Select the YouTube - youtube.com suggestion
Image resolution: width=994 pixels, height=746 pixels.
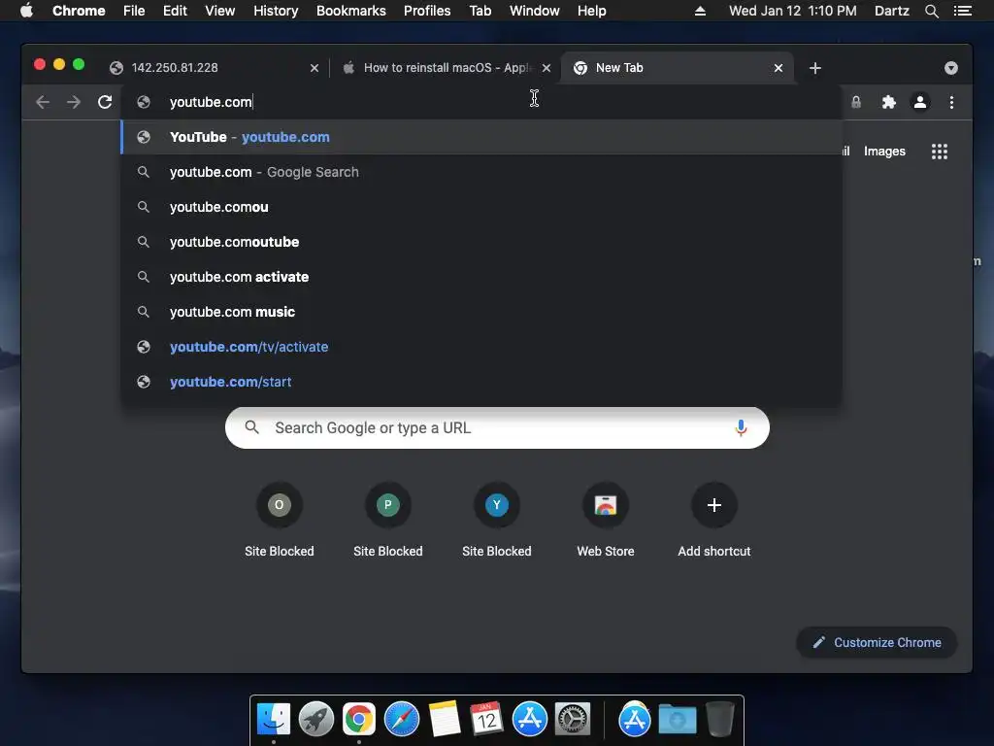[x=481, y=137]
